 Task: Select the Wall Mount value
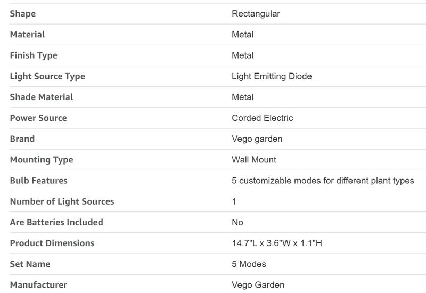[254, 159]
